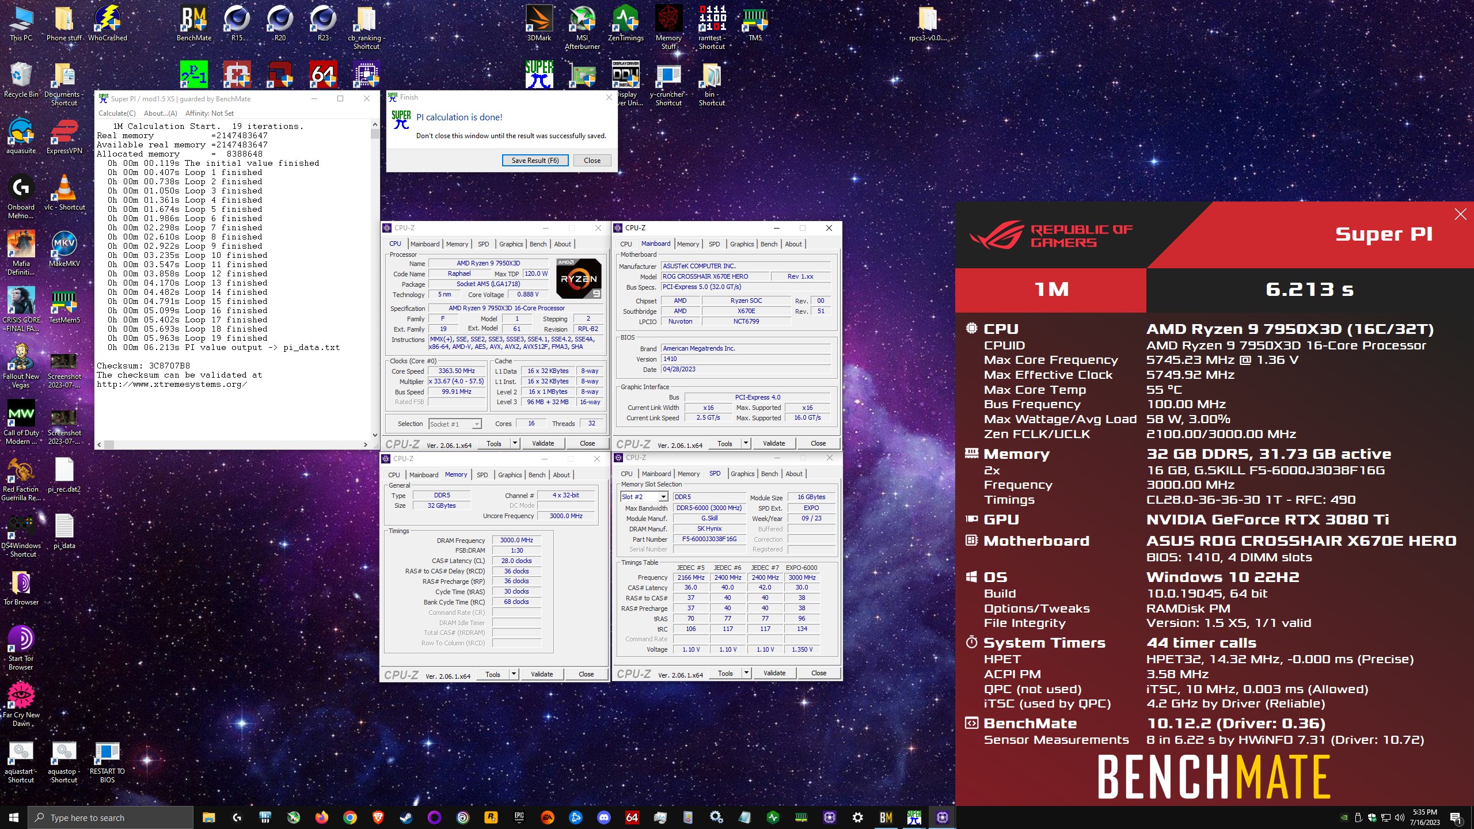This screenshot has width=1474, height=829.
Task: Open Steam from the taskbar
Action: coord(406,817)
